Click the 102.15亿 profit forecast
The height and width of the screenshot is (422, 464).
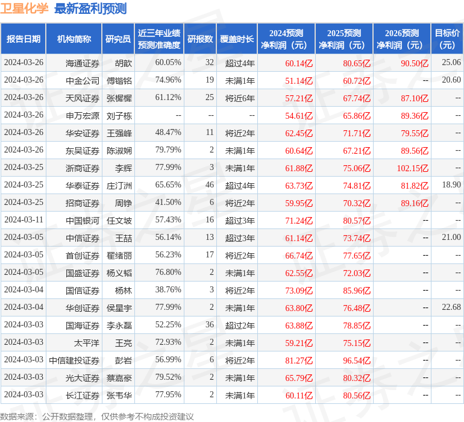[x=413, y=168]
